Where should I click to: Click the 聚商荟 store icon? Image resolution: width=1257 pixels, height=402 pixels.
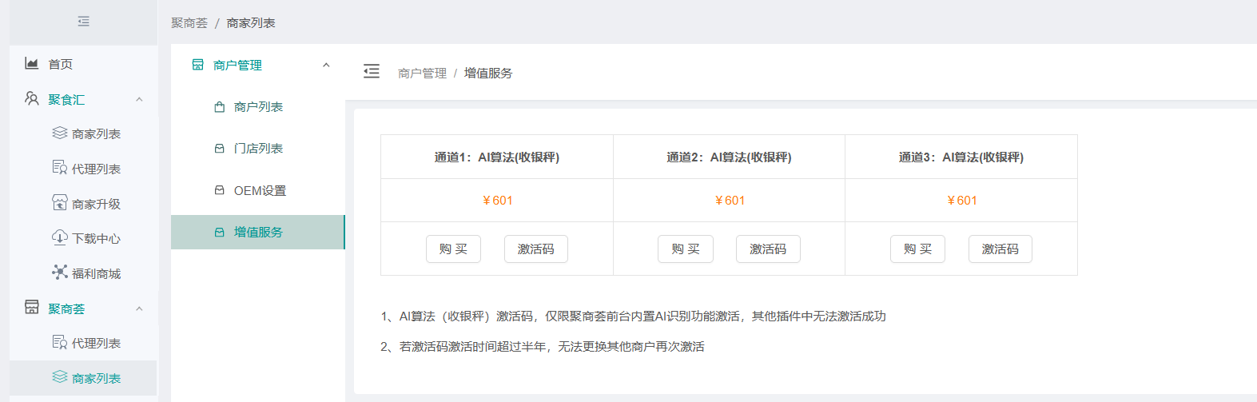32,308
